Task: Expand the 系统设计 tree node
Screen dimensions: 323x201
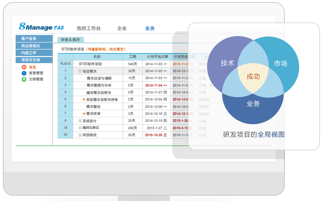Action: click(x=80, y=121)
